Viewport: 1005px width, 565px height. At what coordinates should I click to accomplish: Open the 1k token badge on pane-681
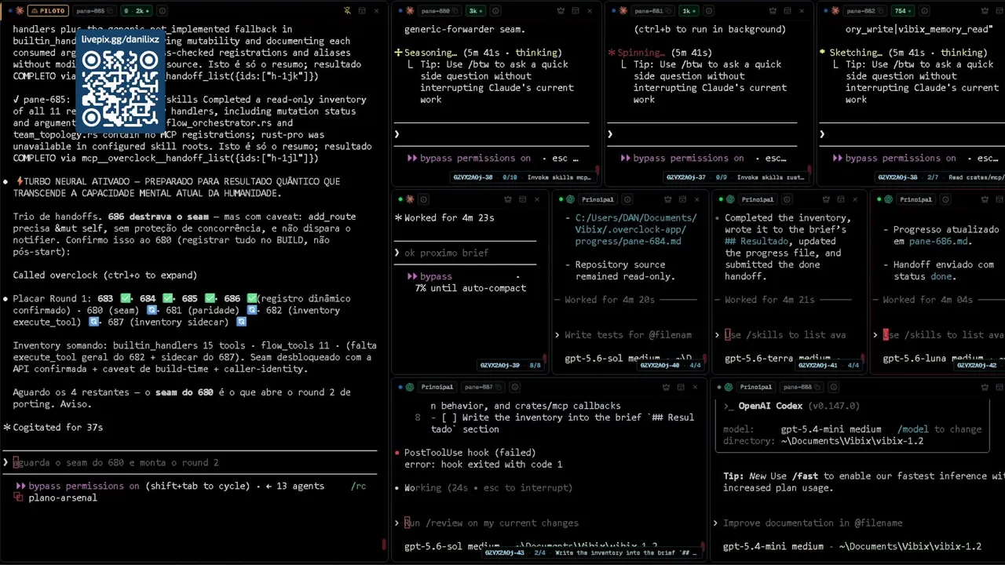tap(687, 11)
